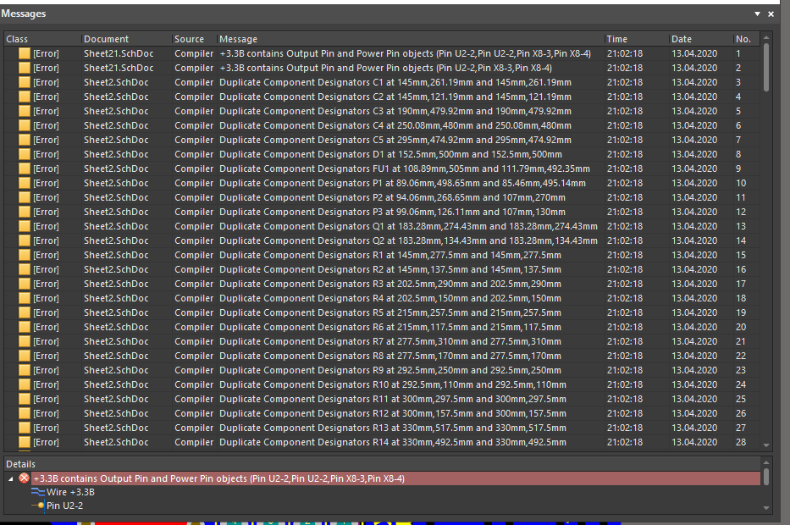This screenshot has height=525, width=790.
Task: Select Duplicate Component Designators P1 message
Action: (x=383, y=183)
